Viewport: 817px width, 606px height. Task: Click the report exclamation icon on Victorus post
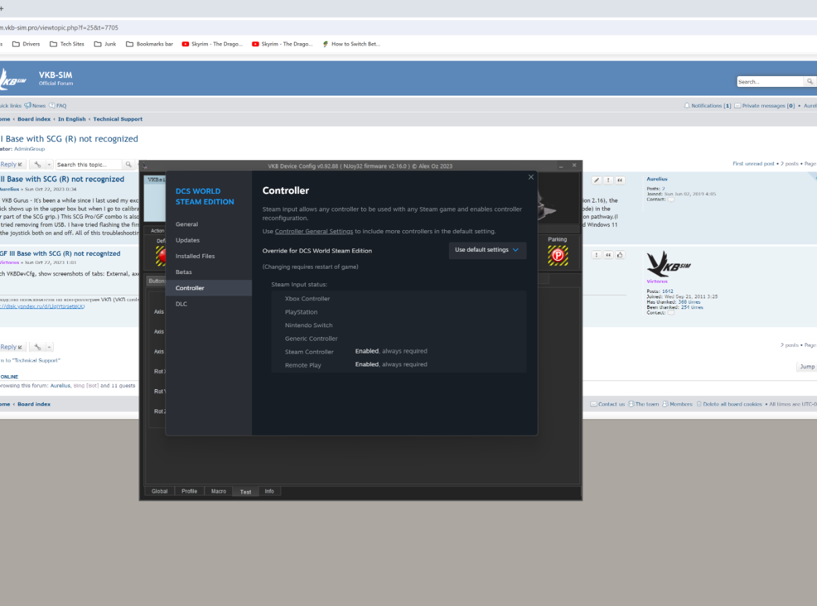pos(597,255)
